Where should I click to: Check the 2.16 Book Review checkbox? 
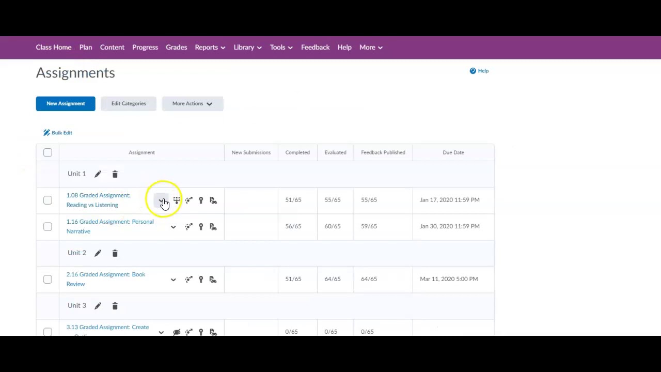point(48,280)
